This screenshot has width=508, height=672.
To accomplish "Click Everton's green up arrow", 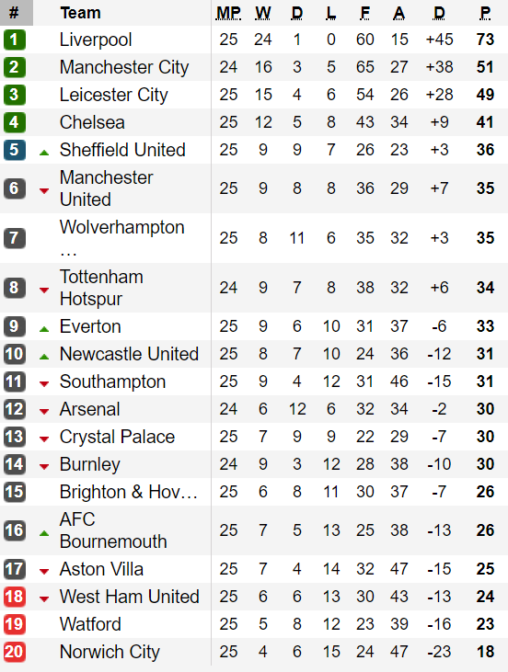I will pos(44,329).
